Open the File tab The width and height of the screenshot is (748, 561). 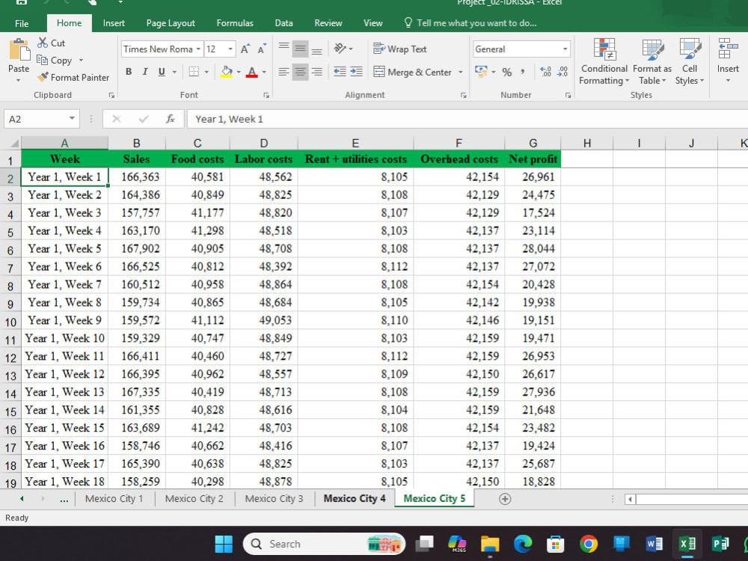22,23
